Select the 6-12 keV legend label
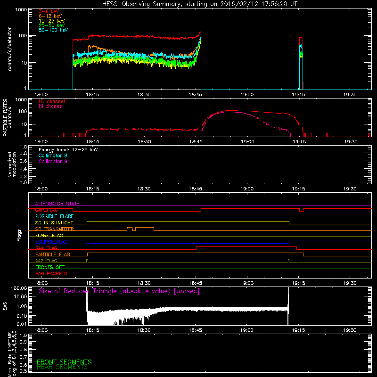Image resolution: width=377 pixels, height=377 pixels. point(50,16)
